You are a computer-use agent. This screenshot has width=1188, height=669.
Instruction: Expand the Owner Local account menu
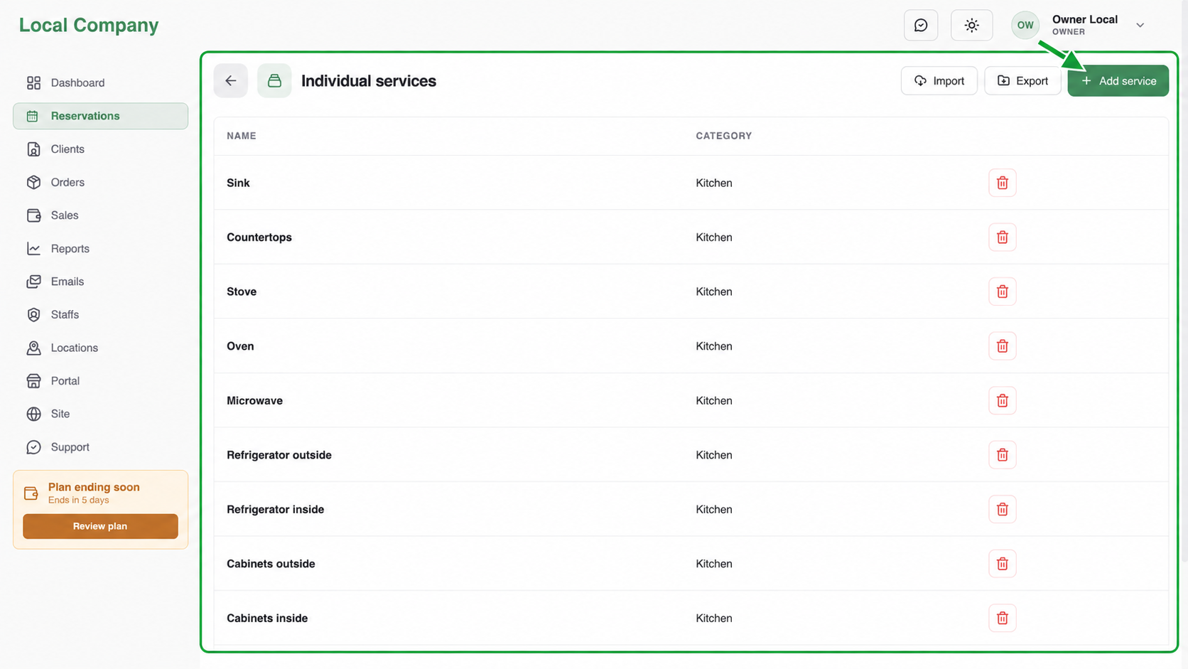1140,26
